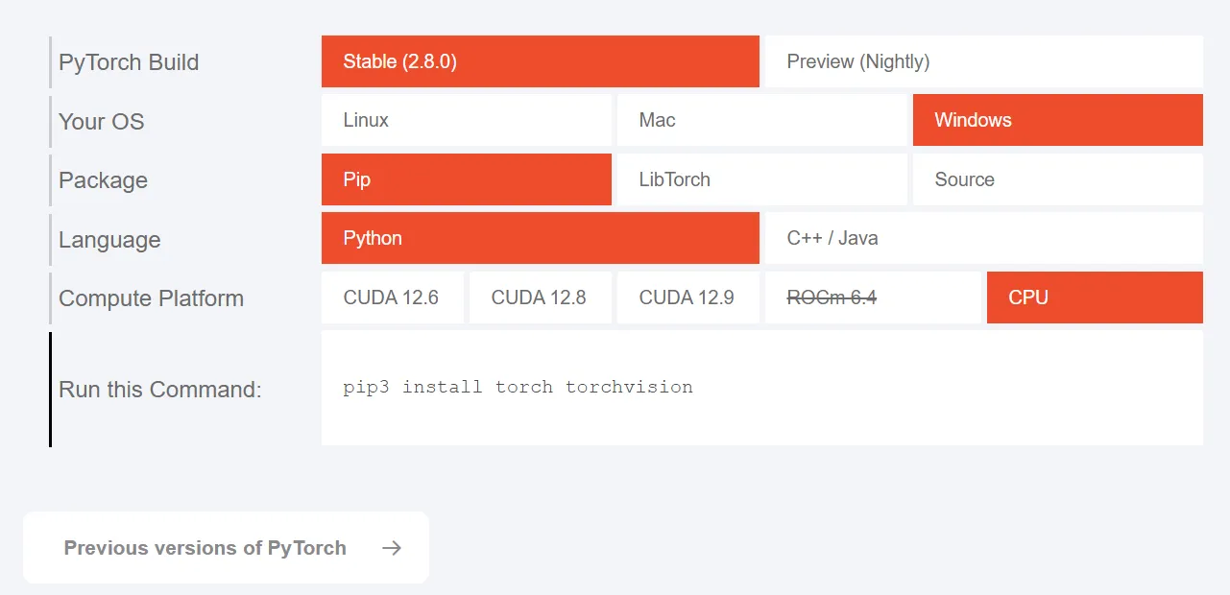Choose Pip as the package
The width and height of the screenshot is (1230, 595).
coord(466,179)
